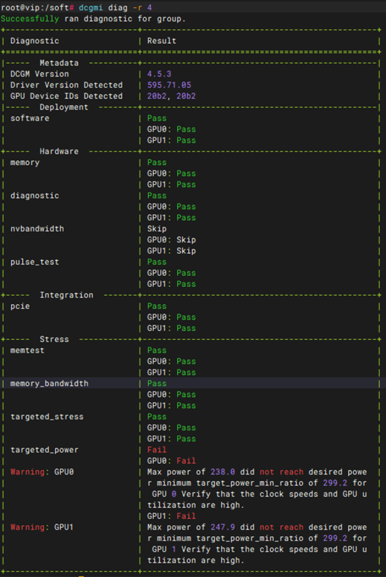Click the 'dcgmi diag -r 4' command text

coord(115,8)
